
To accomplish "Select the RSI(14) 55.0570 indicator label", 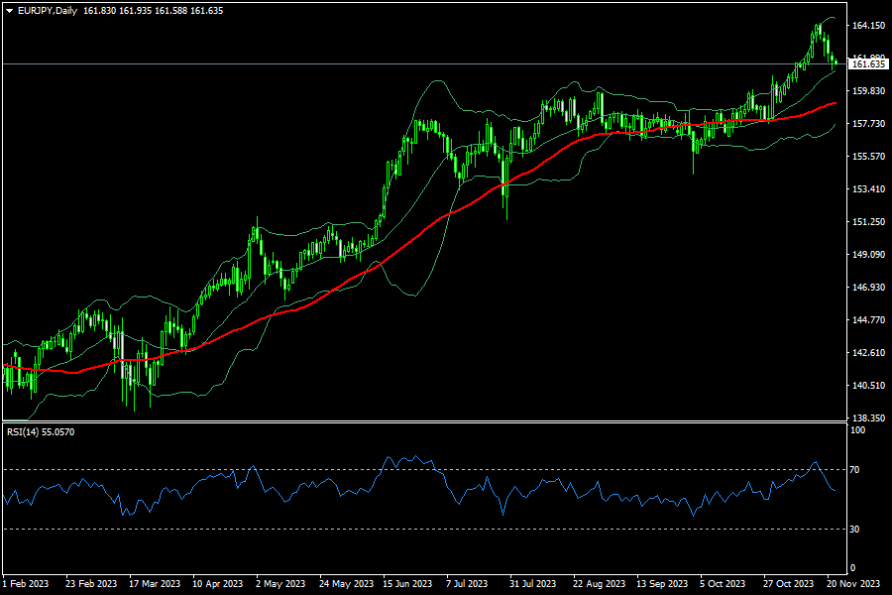I will pyautogui.click(x=41, y=432).
